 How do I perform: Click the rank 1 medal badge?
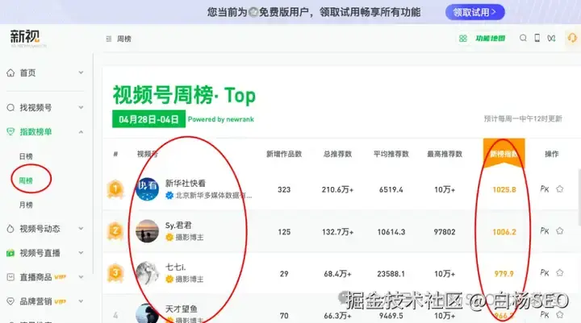[115, 189]
